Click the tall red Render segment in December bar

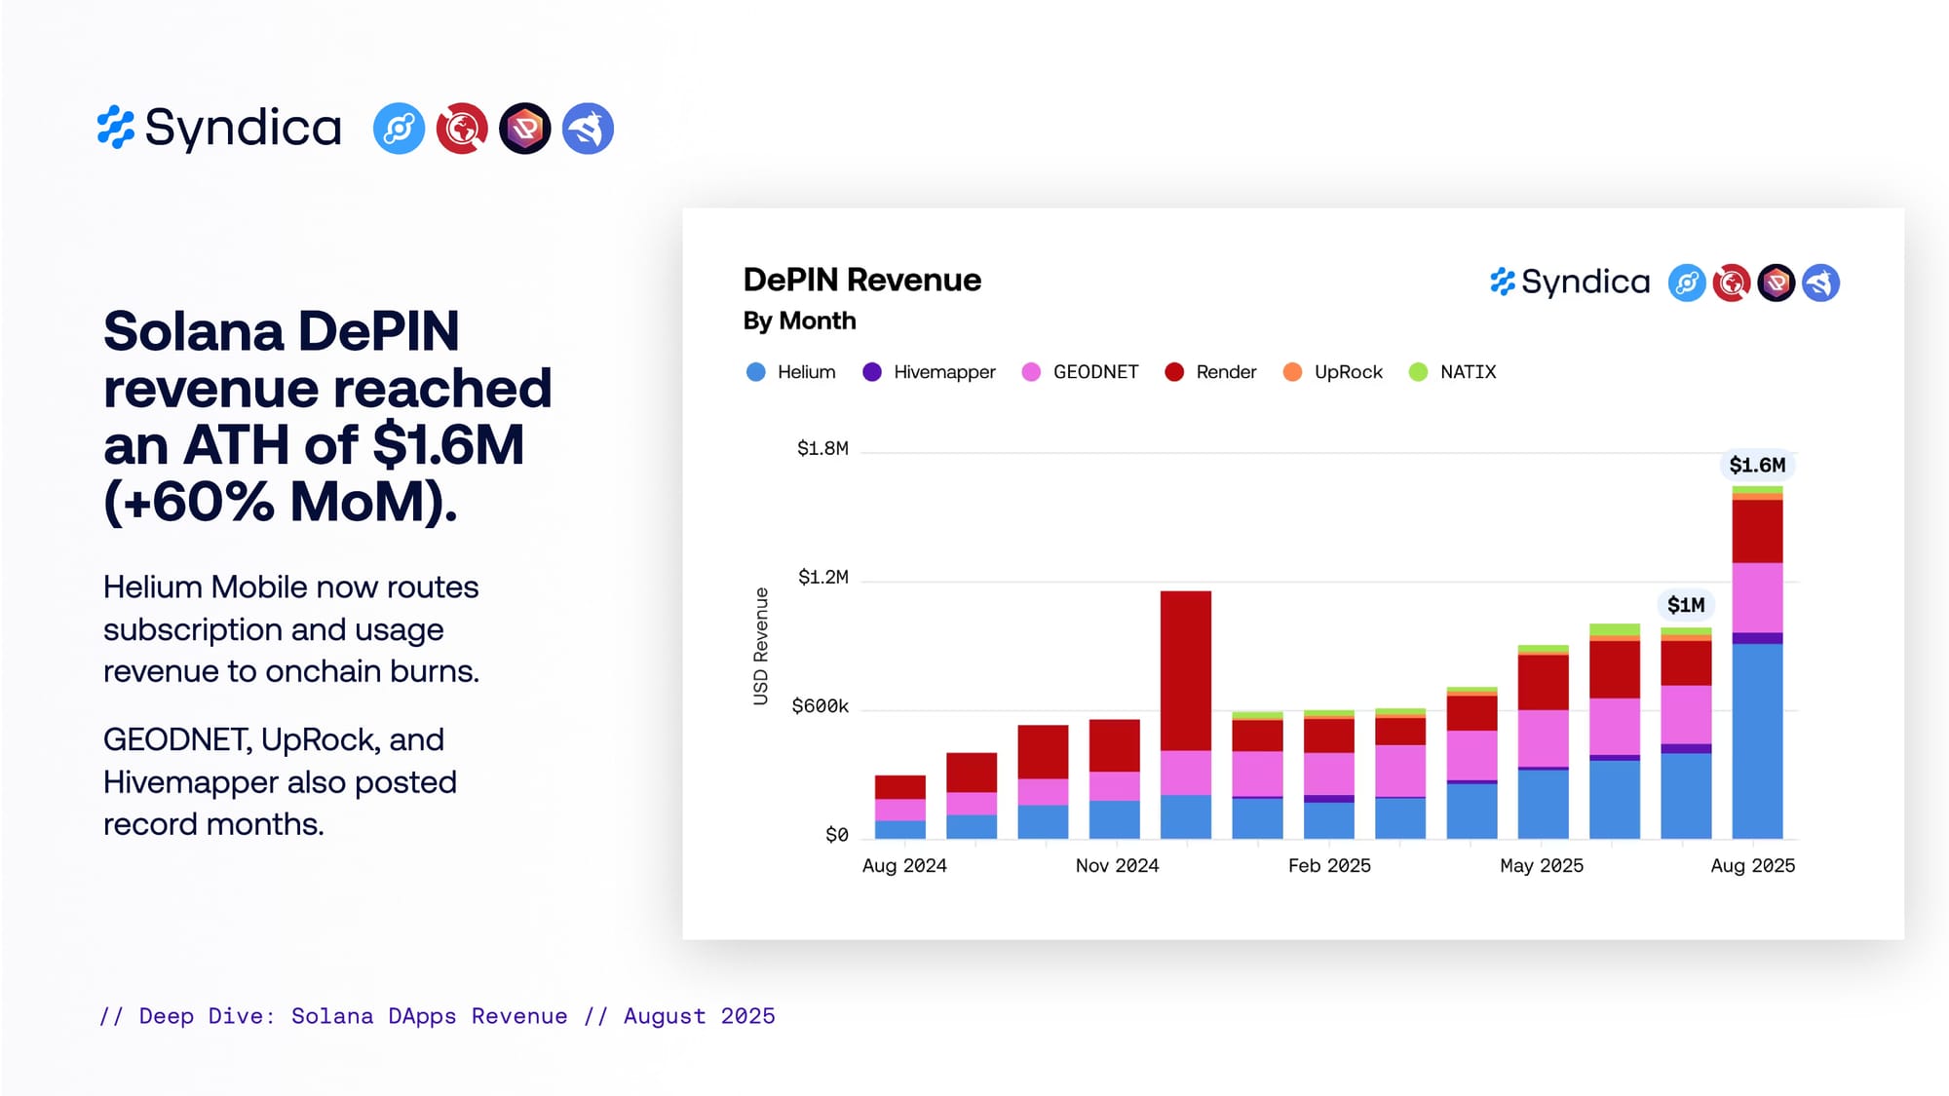[1186, 670]
